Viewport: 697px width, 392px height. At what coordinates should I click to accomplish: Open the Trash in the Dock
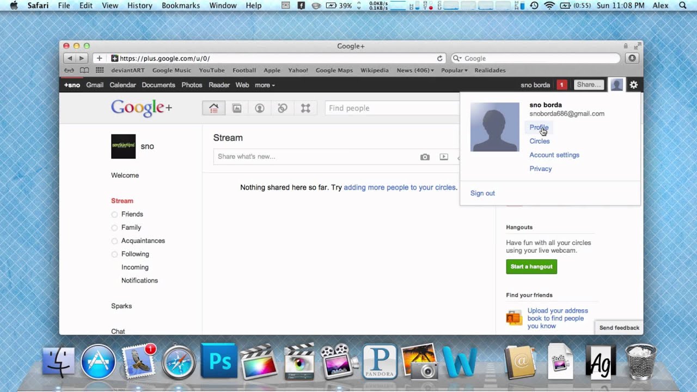(641, 361)
